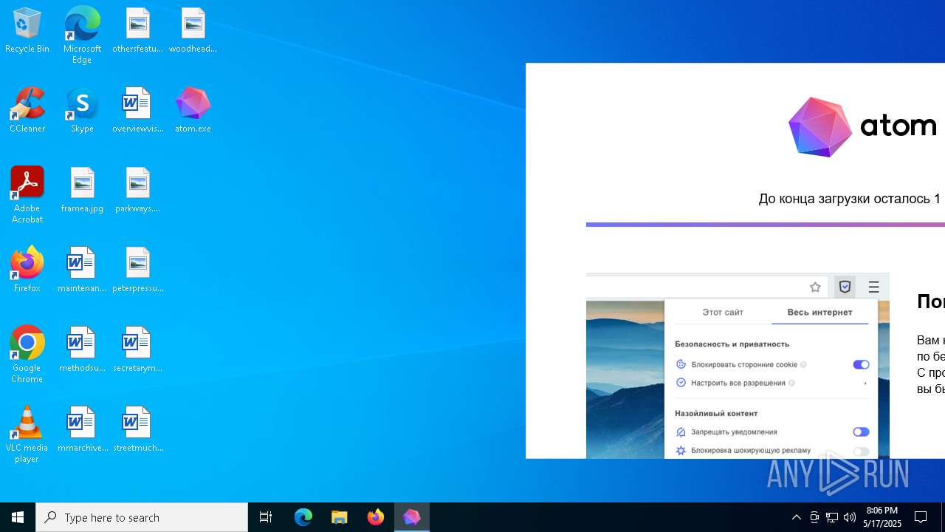Viewport: 945px width, 532px height.
Task: Open Firefox from the taskbar
Action: (376, 517)
